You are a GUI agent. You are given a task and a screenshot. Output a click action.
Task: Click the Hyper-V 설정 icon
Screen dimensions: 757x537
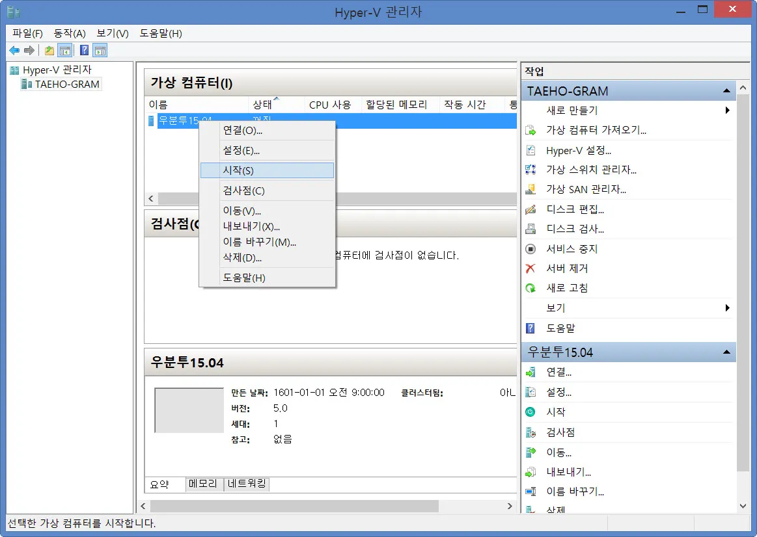[x=530, y=150]
